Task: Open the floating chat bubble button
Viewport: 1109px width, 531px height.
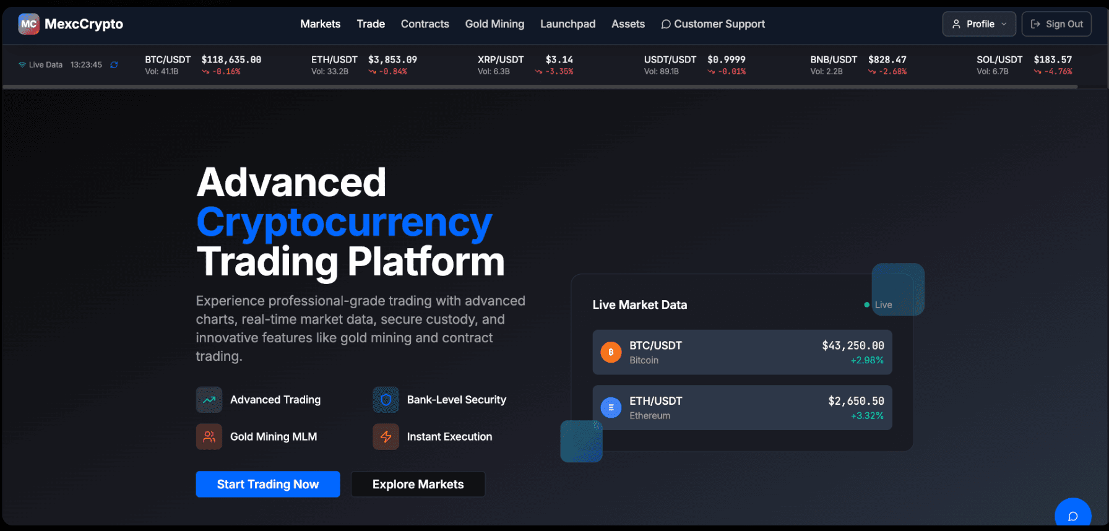Action: pos(1073,515)
